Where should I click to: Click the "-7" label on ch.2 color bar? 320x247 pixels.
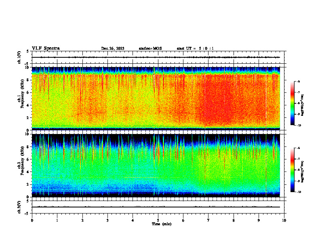(x=298, y=159)
